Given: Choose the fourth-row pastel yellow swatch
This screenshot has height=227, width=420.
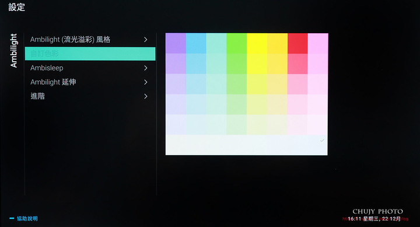Looking at the screenshot, I should coord(257,104).
